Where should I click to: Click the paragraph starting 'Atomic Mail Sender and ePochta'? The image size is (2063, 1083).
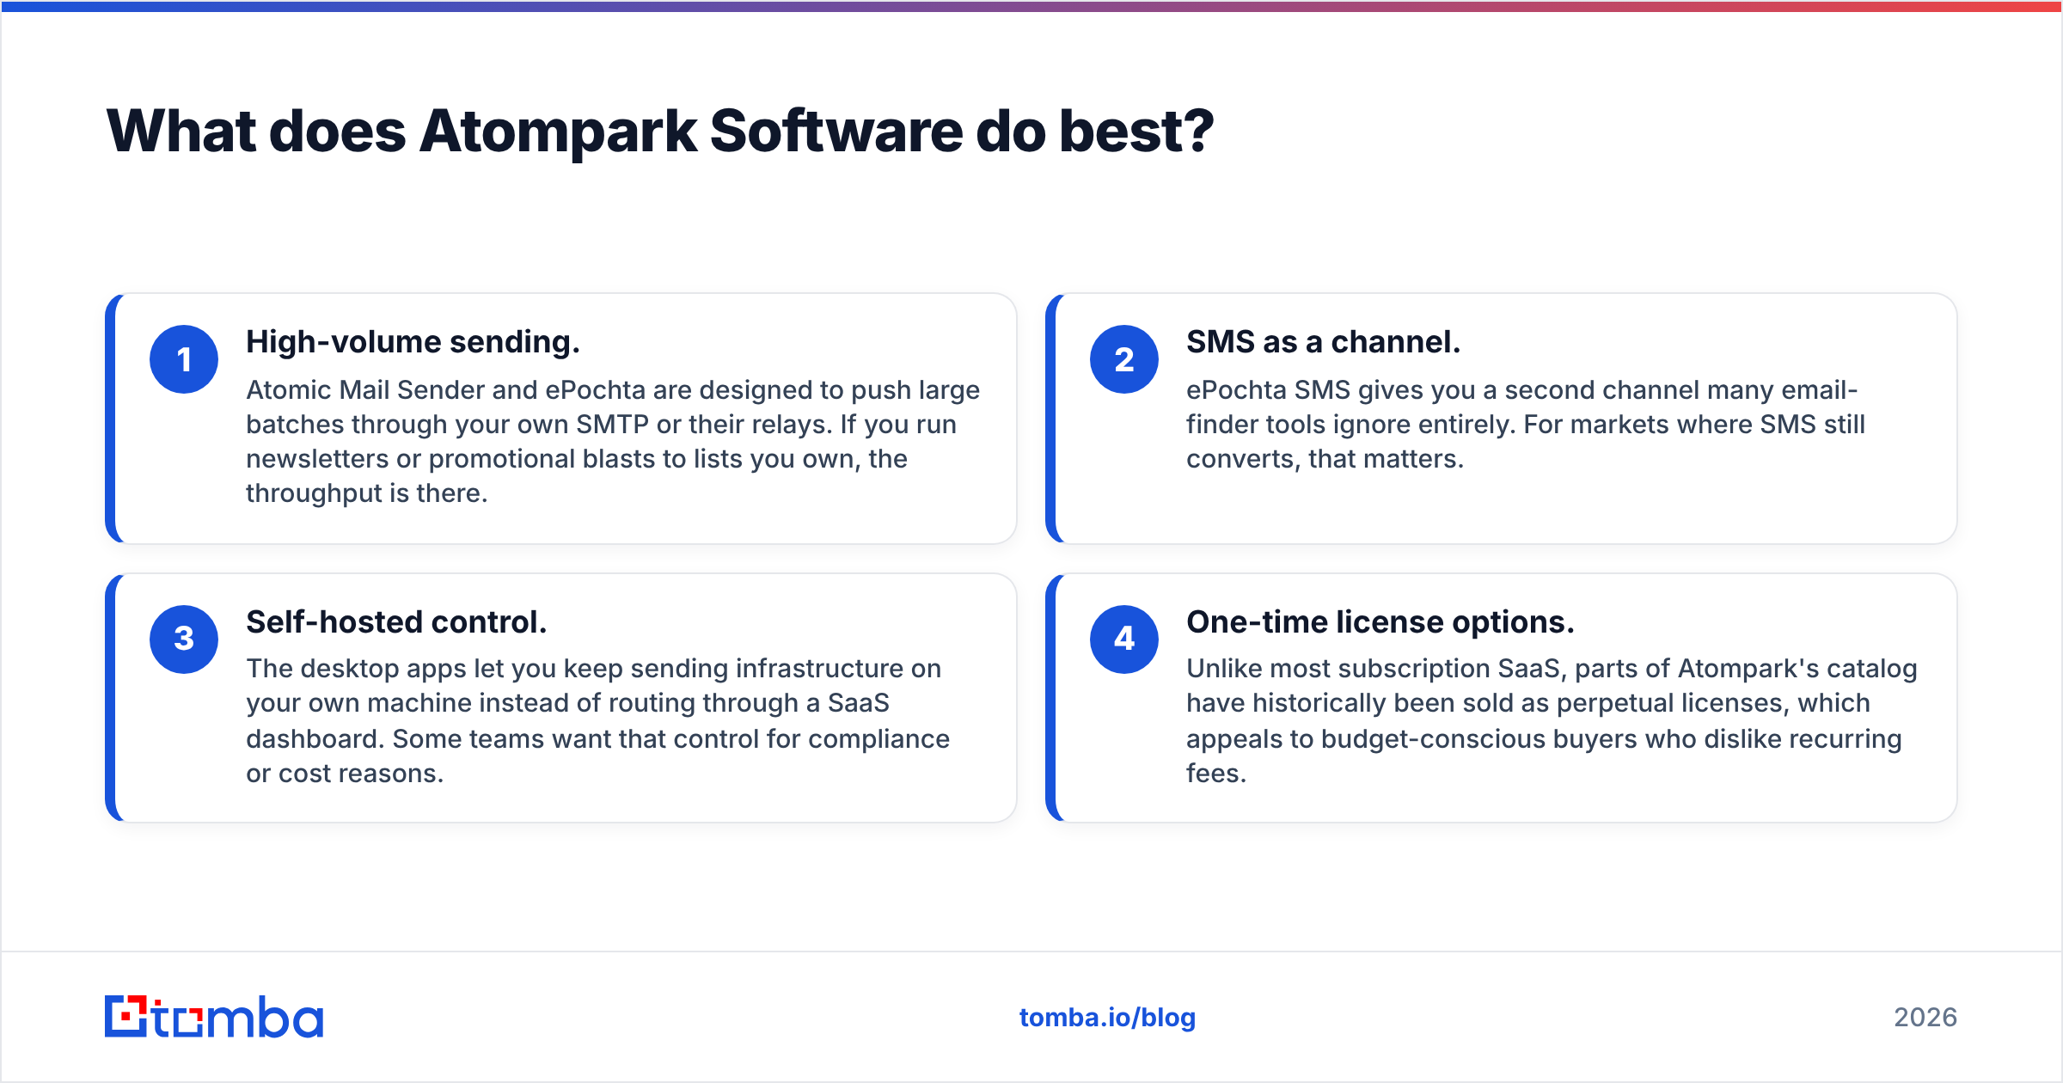click(613, 442)
